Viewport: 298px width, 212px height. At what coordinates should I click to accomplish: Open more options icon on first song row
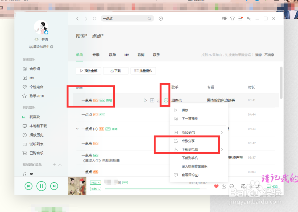[166, 100]
